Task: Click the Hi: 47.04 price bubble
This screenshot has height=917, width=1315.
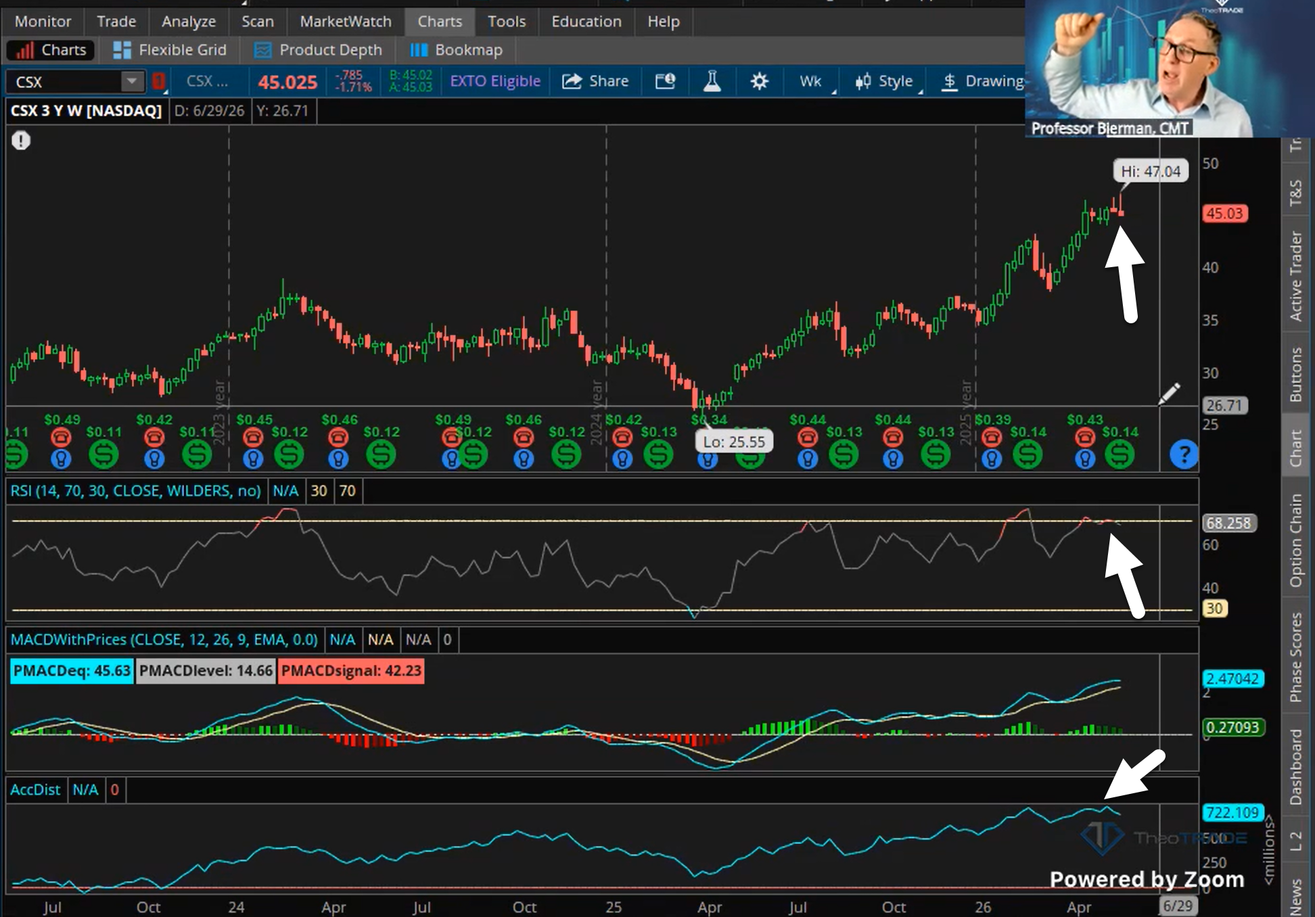Action: point(1151,171)
